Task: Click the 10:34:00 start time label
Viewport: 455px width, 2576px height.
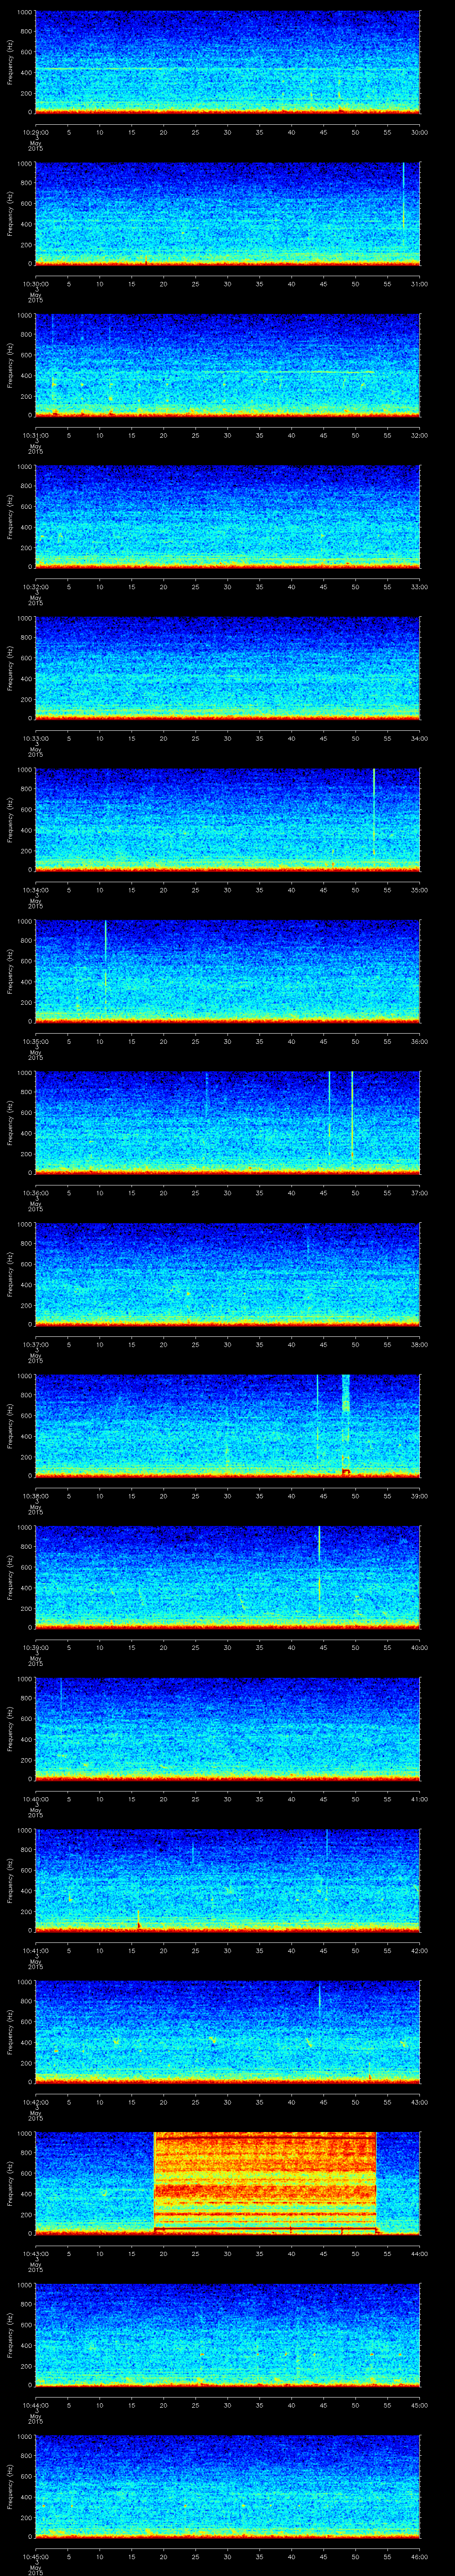Action: [36, 890]
